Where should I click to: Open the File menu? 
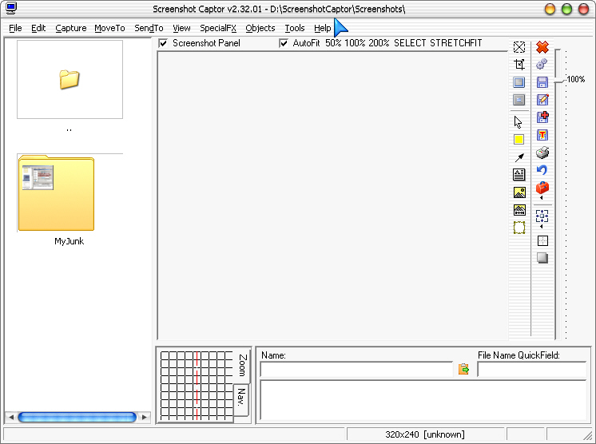(x=15, y=28)
